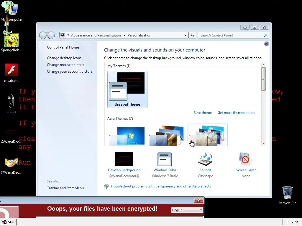Open Control Panel Home
The width and height of the screenshot is (302, 226).
point(63,47)
